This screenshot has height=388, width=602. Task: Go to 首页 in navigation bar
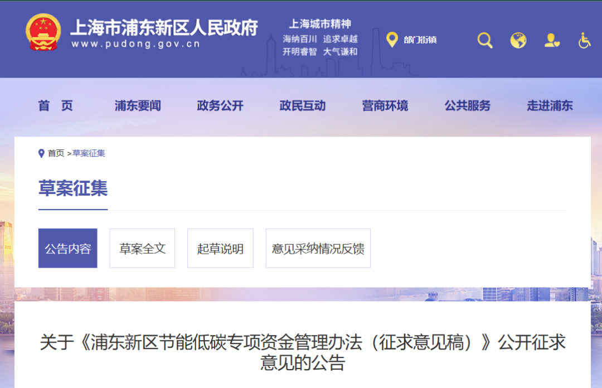click(55, 106)
